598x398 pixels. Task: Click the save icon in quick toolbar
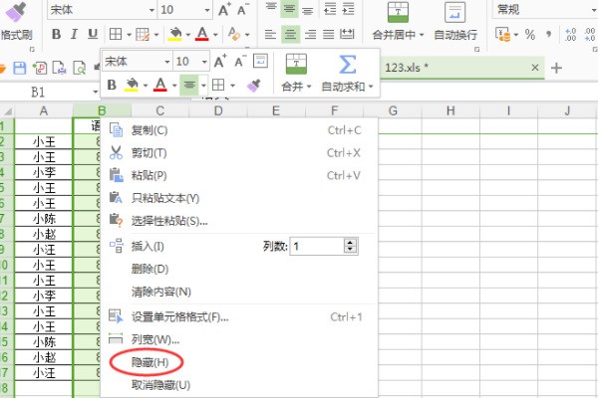20,69
